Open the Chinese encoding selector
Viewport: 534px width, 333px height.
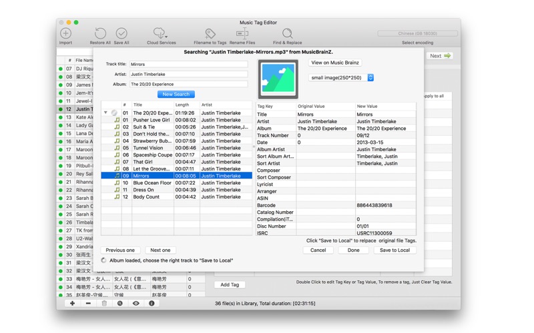point(417,33)
